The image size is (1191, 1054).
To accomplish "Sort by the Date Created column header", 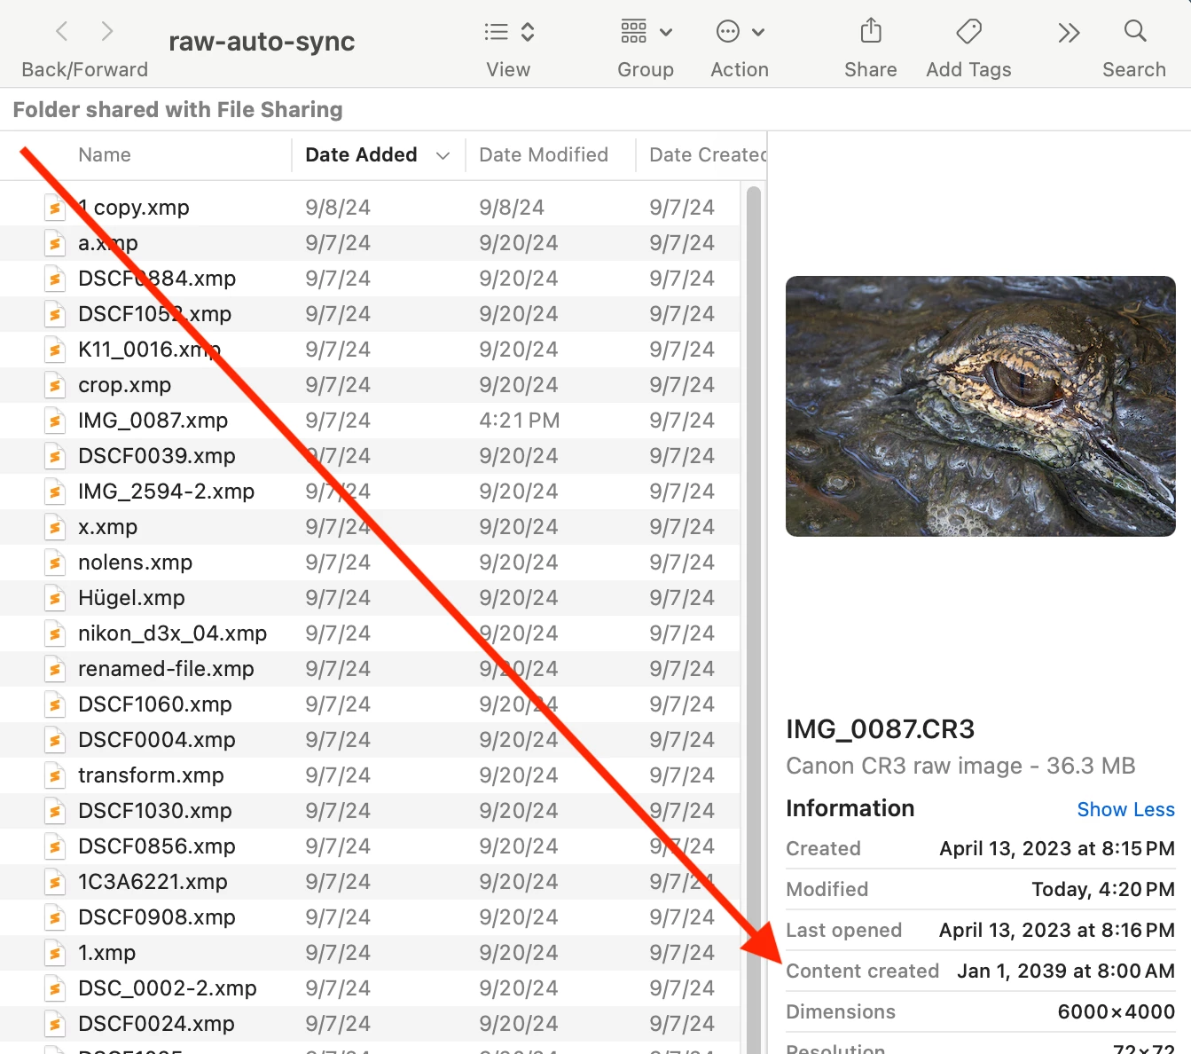I will [x=707, y=155].
